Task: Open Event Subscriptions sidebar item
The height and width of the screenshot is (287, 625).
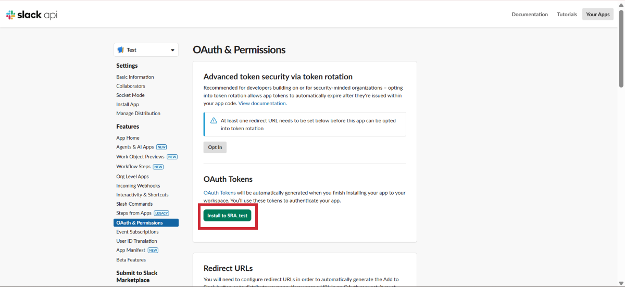Action: [x=137, y=232]
